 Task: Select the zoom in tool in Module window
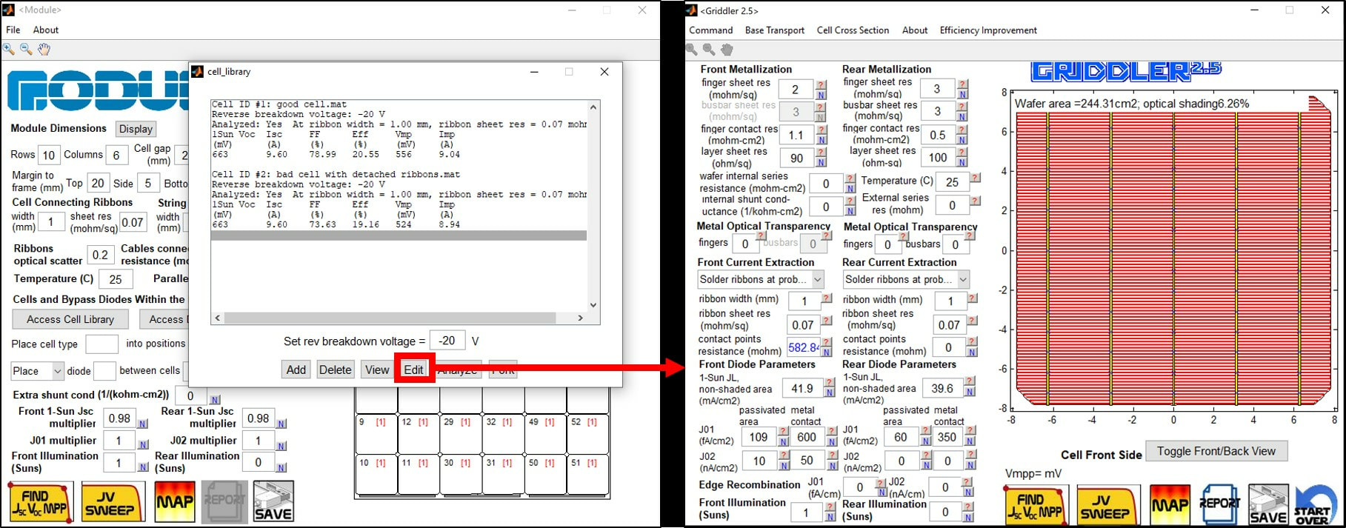(x=9, y=49)
